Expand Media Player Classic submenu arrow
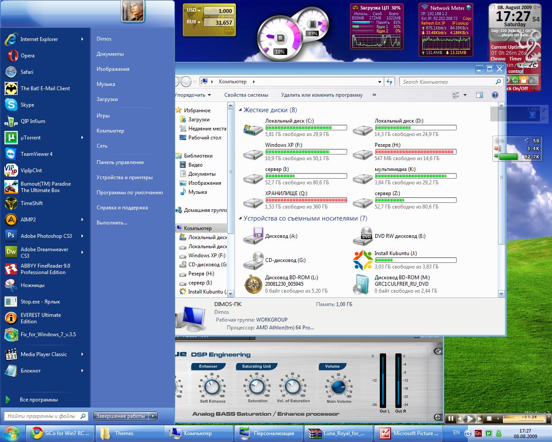 click(82, 354)
